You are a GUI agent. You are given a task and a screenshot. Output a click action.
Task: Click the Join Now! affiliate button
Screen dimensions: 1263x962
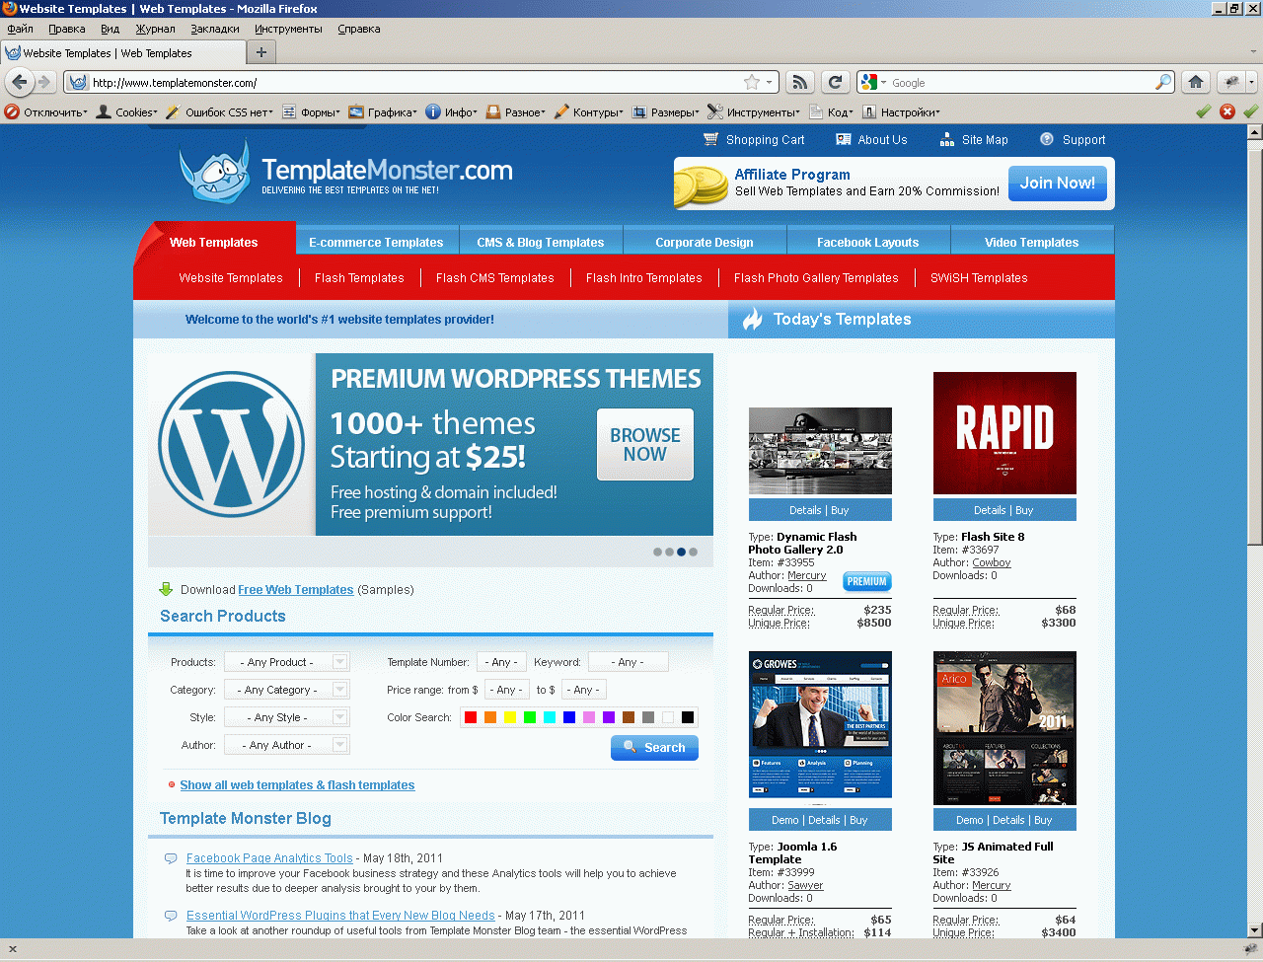click(x=1058, y=184)
